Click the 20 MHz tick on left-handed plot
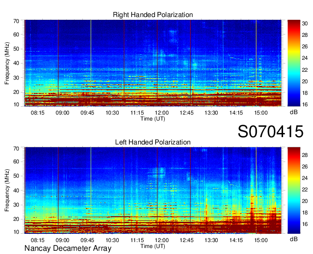 tap(16, 219)
